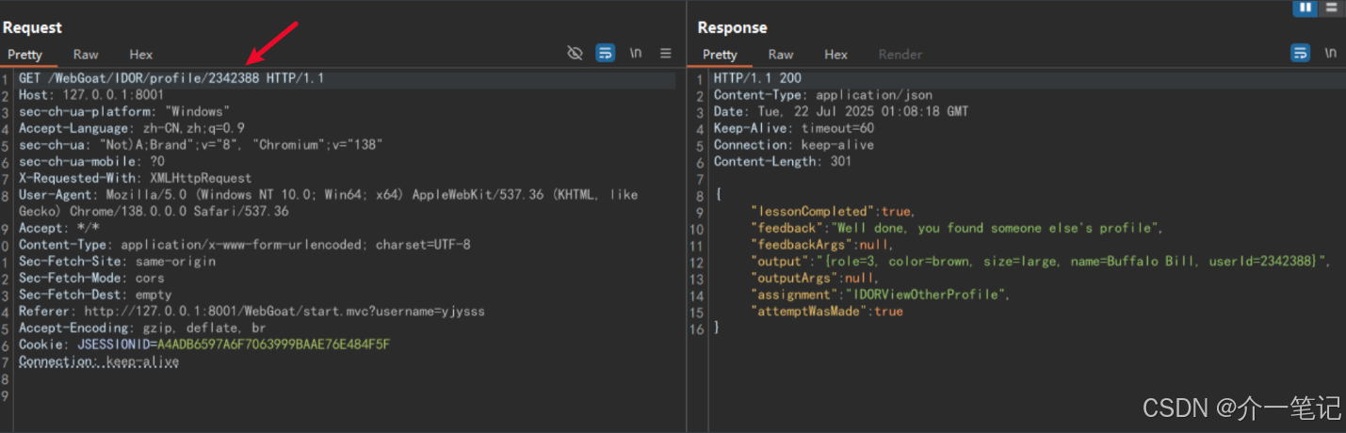This screenshot has width=1346, height=433.
Task: Click the "feedback" Well done JSON line
Action: click(x=958, y=228)
